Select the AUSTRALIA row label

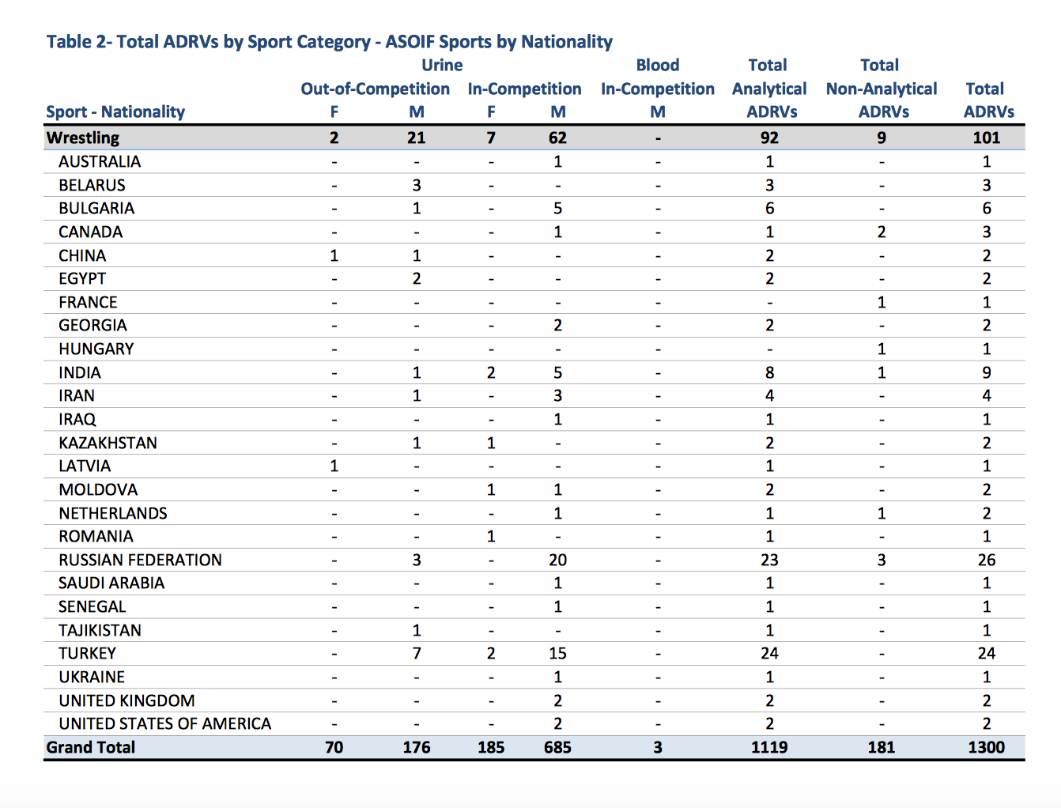pos(100,162)
